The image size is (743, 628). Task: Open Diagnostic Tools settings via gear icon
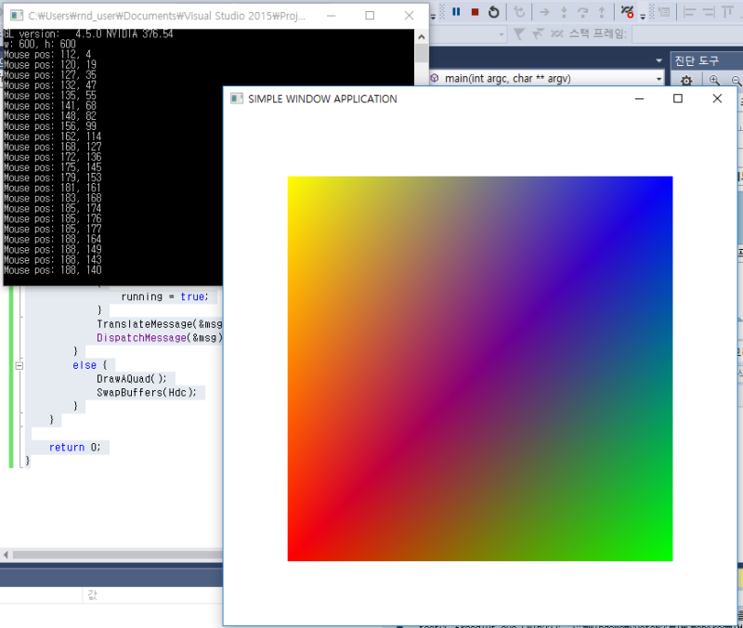point(685,82)
